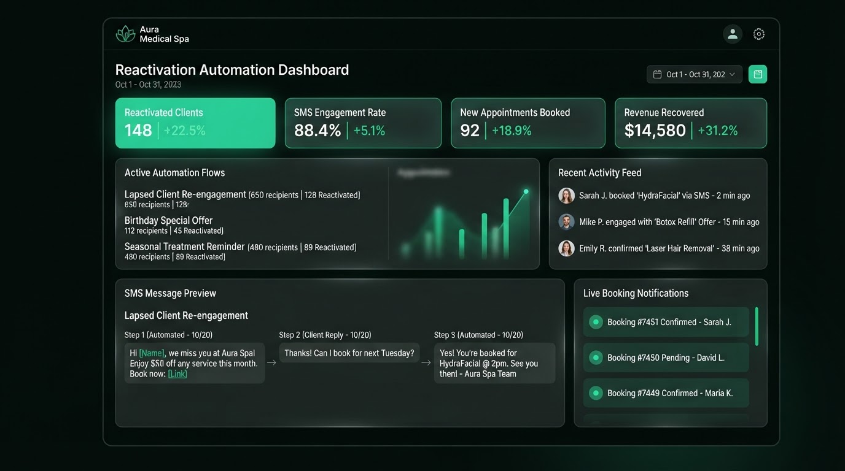Select the Revenue Recovered card
The width and height of the screenshot is (845, 471).
point(691,123)
